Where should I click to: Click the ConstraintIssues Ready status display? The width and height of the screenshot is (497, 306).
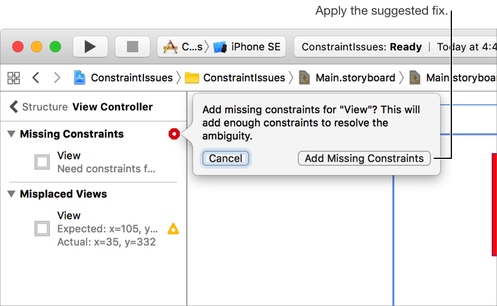[362, 47]
